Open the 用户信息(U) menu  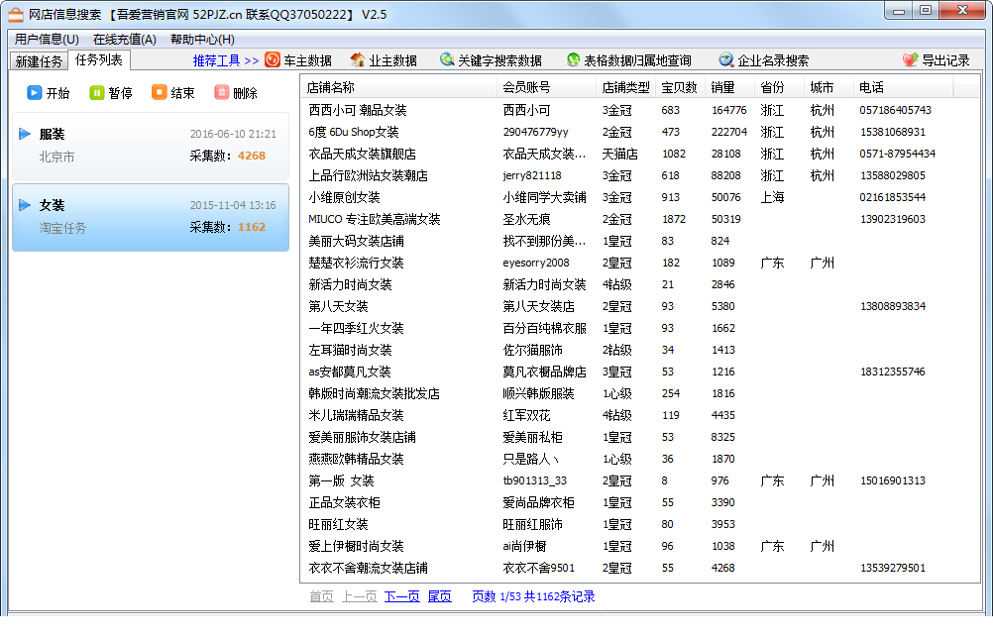pyautogui.click(x=47, y=40)
